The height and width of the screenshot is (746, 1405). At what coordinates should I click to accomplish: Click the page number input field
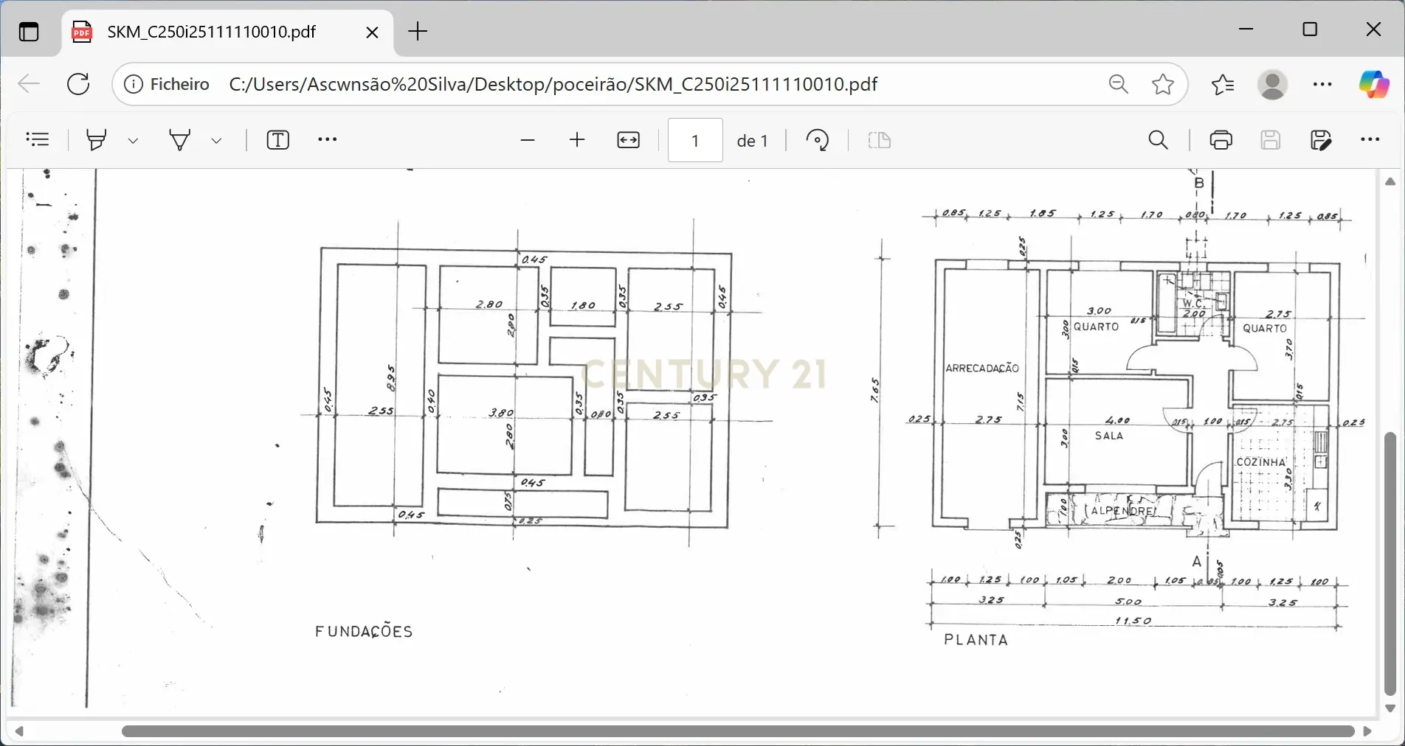tap(694, 140)
